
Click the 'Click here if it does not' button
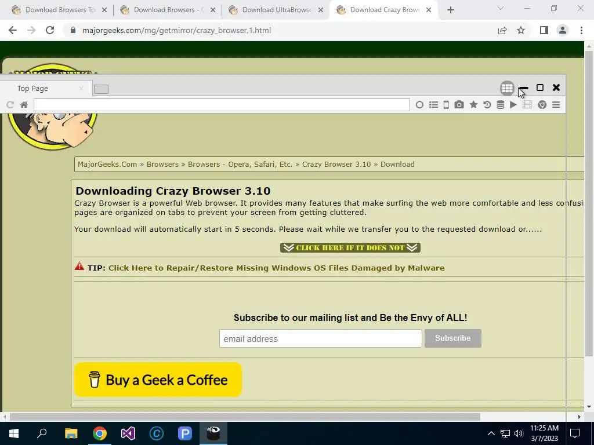pyautogui.click(x=350, y=247)
